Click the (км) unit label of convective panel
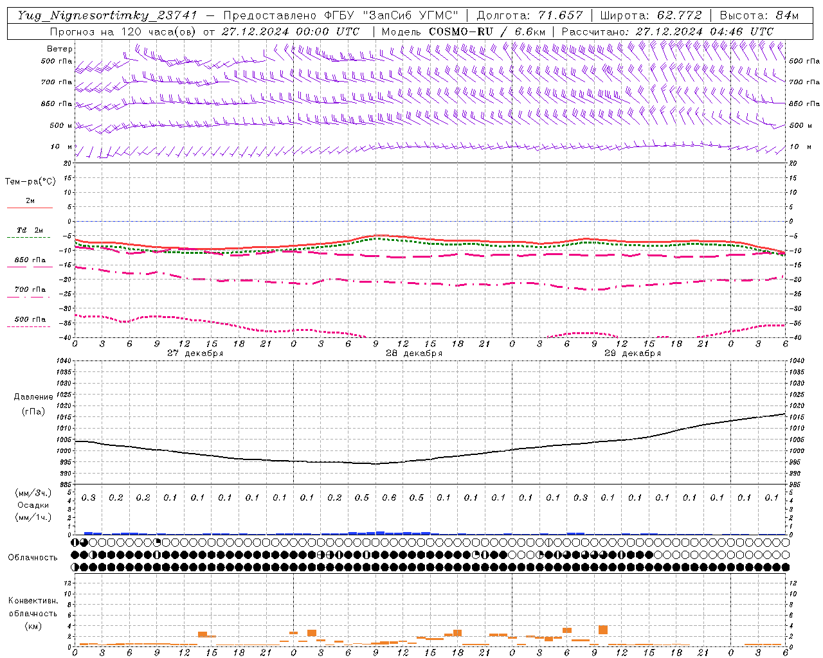The height and width of the screenshot is (658, 823). (x=33, y=627)
